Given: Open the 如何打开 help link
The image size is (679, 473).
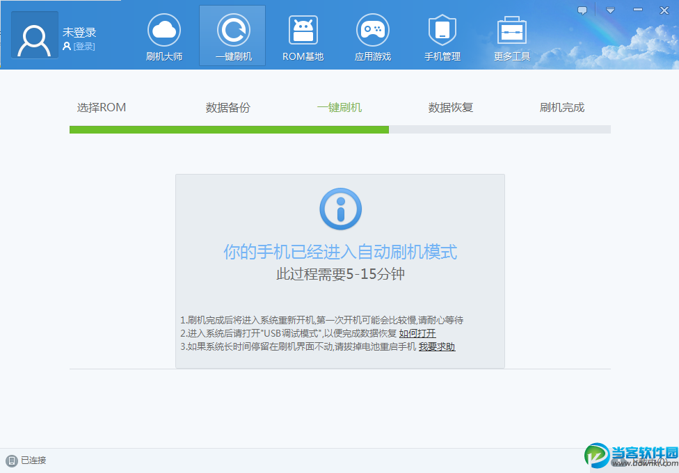Looking at the screenshot, I should pos(417,333).
